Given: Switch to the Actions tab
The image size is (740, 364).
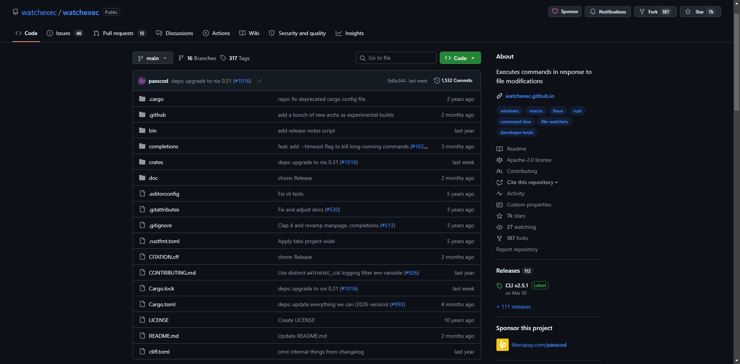Looking at the screenshot, I should click(x=216, y=33).
